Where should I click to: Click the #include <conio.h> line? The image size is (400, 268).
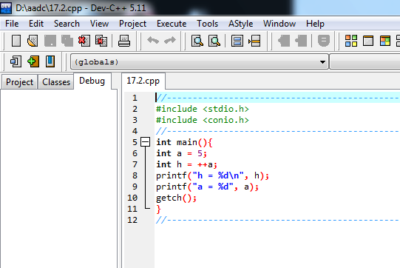203,120
